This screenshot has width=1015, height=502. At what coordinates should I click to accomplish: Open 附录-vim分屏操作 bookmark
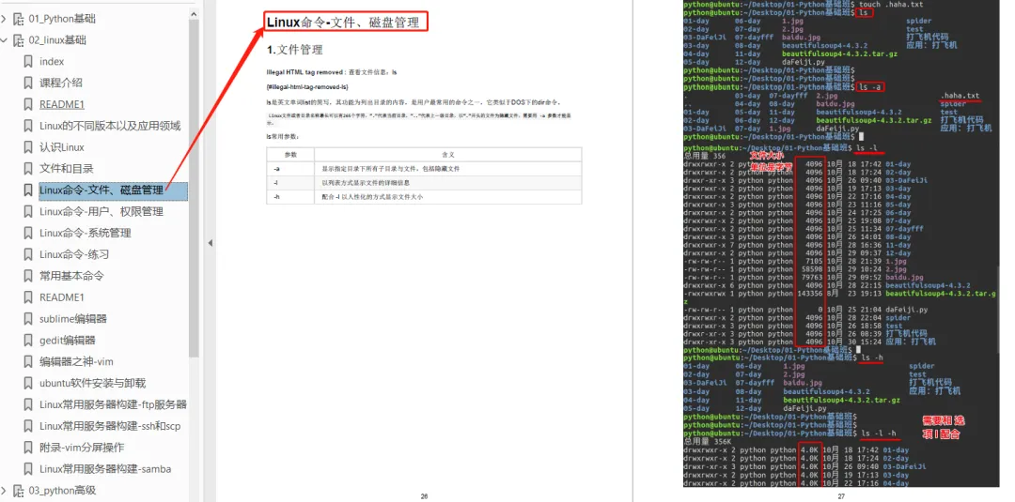[82, 448]
